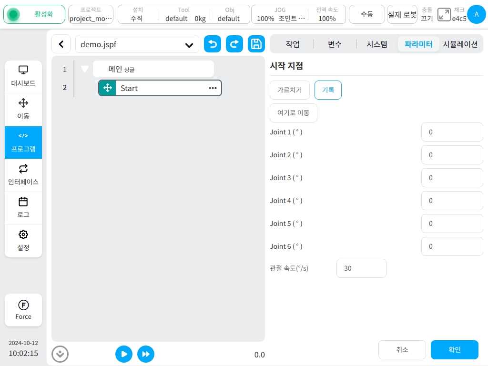Click the Joint 4 angle input field
This screenshot has height=366, width=488.
[x=452, y=201]
